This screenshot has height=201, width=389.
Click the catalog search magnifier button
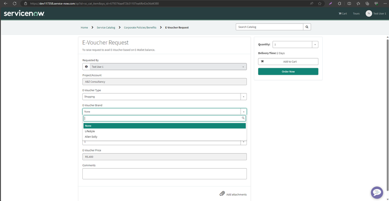307,27
